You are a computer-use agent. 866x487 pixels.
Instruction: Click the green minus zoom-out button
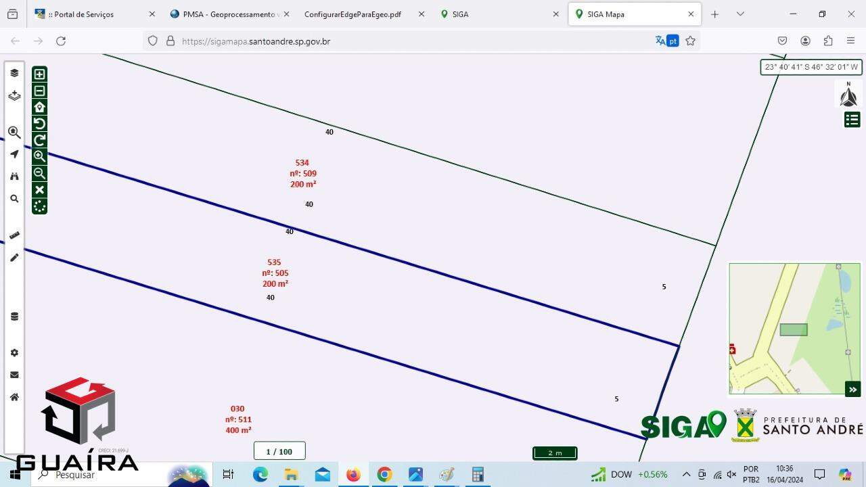39,91
